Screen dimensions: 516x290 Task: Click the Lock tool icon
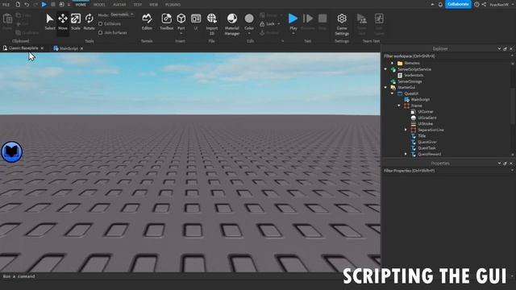click(262, 24)
